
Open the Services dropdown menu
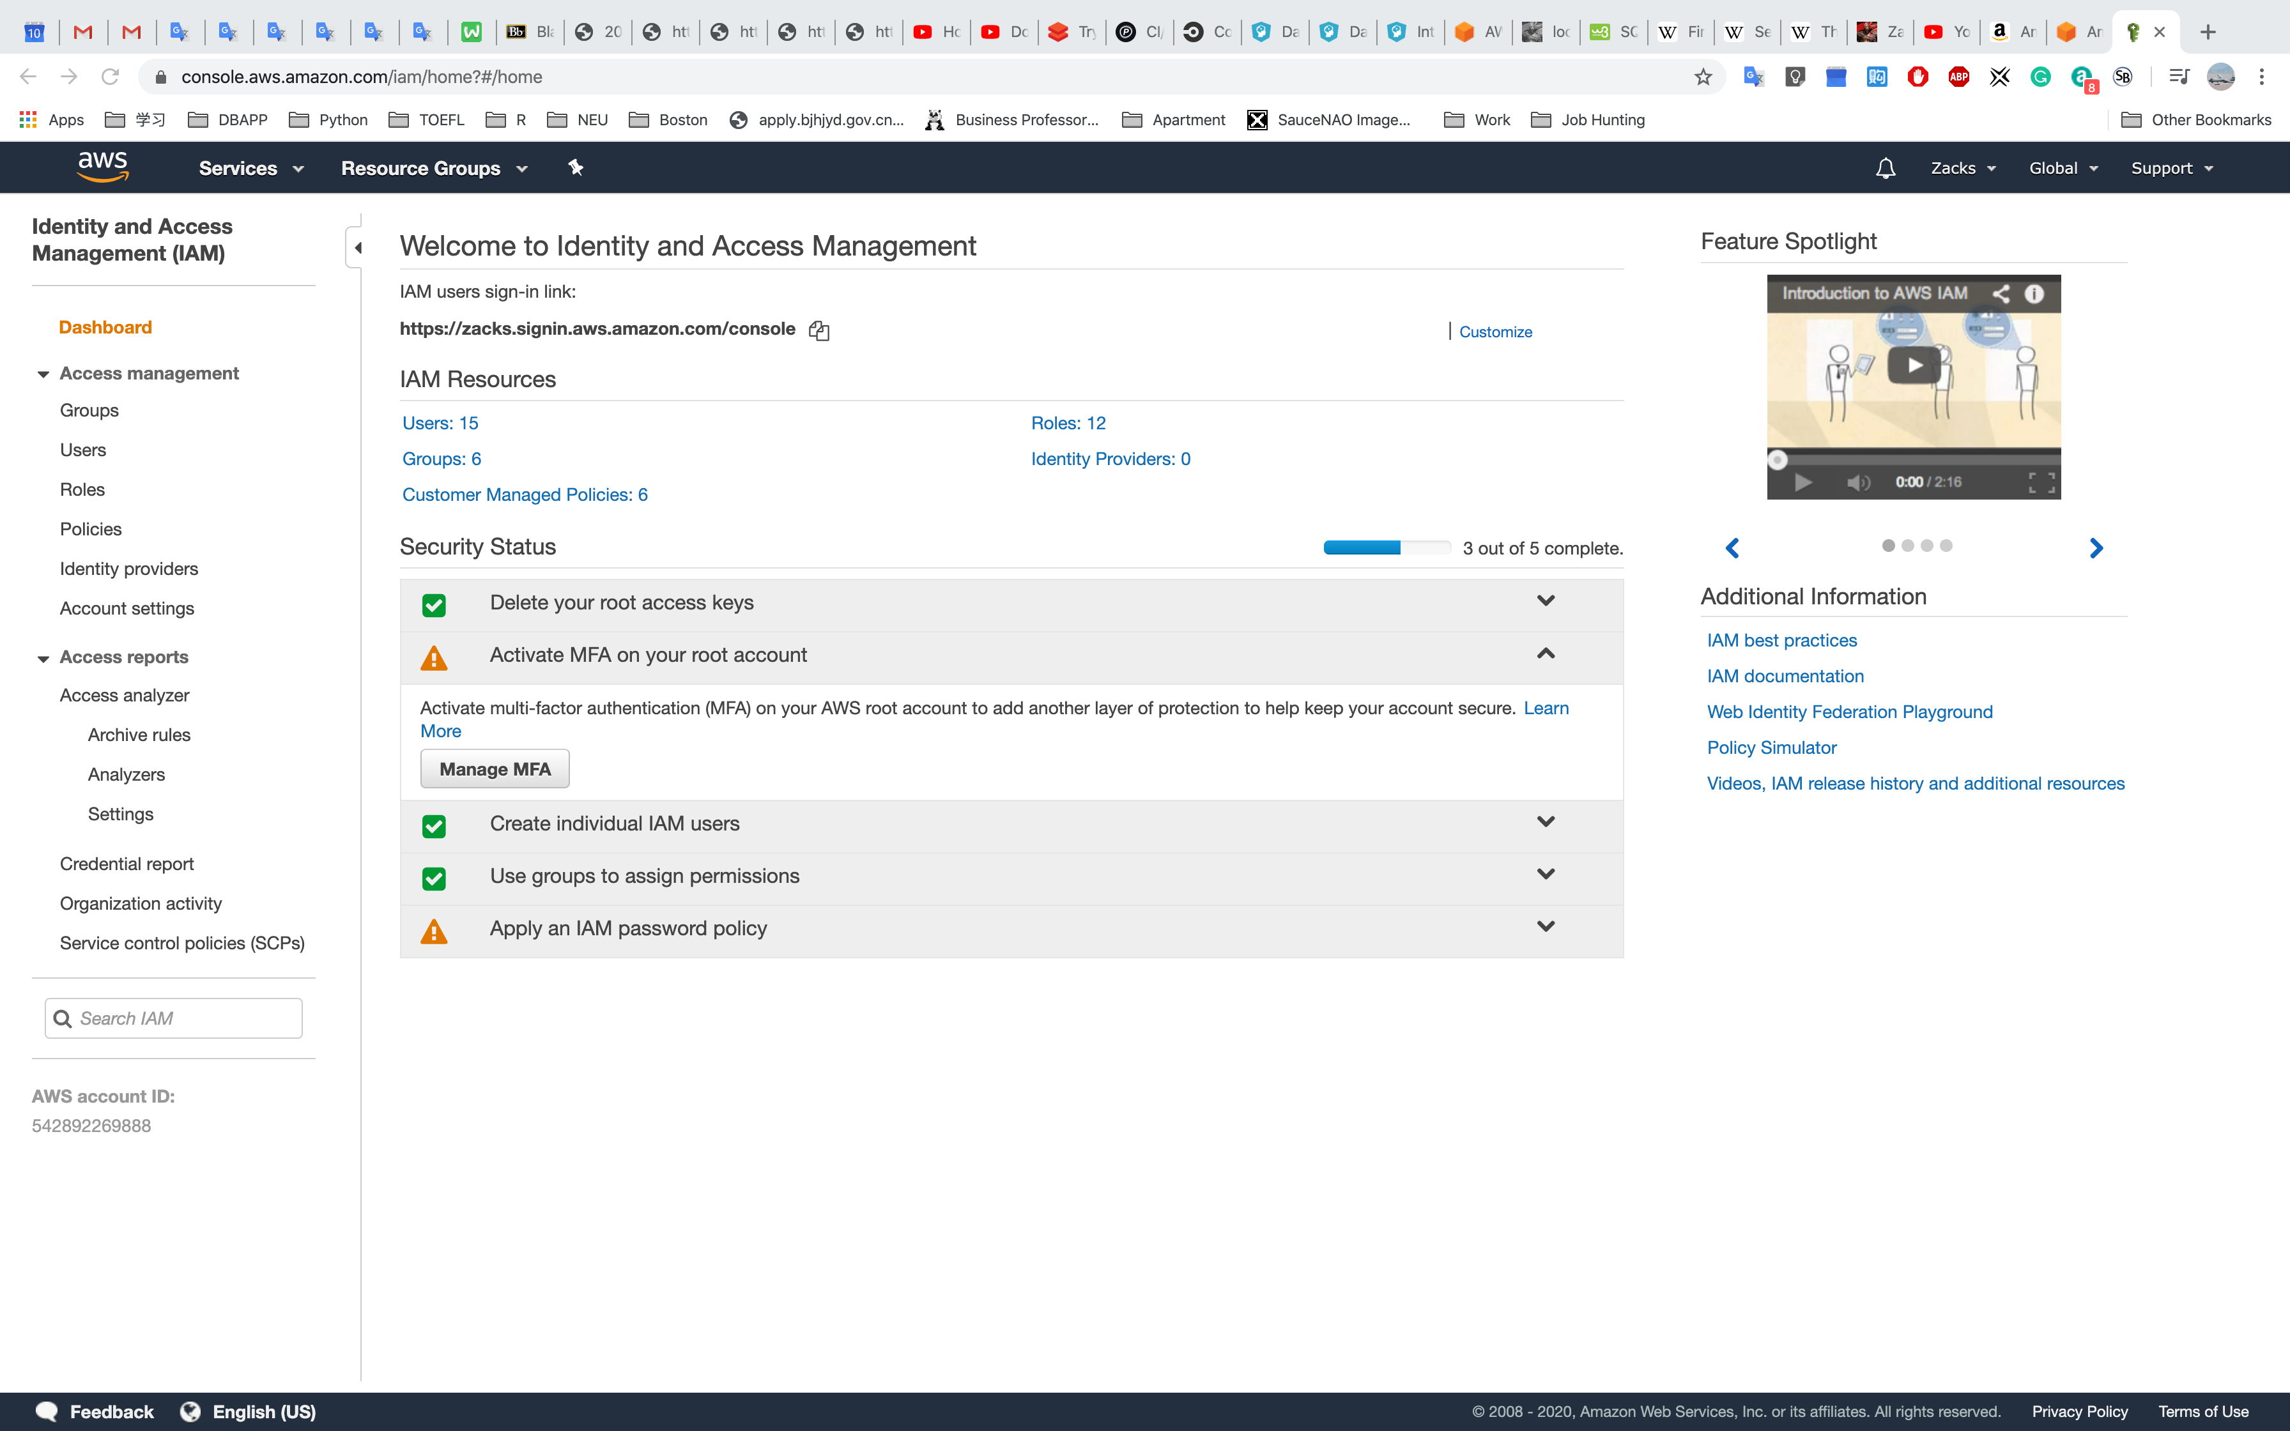click(x=250, y=169)
